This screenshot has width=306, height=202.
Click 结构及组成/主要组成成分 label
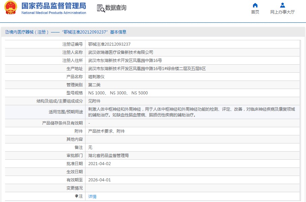59,101
